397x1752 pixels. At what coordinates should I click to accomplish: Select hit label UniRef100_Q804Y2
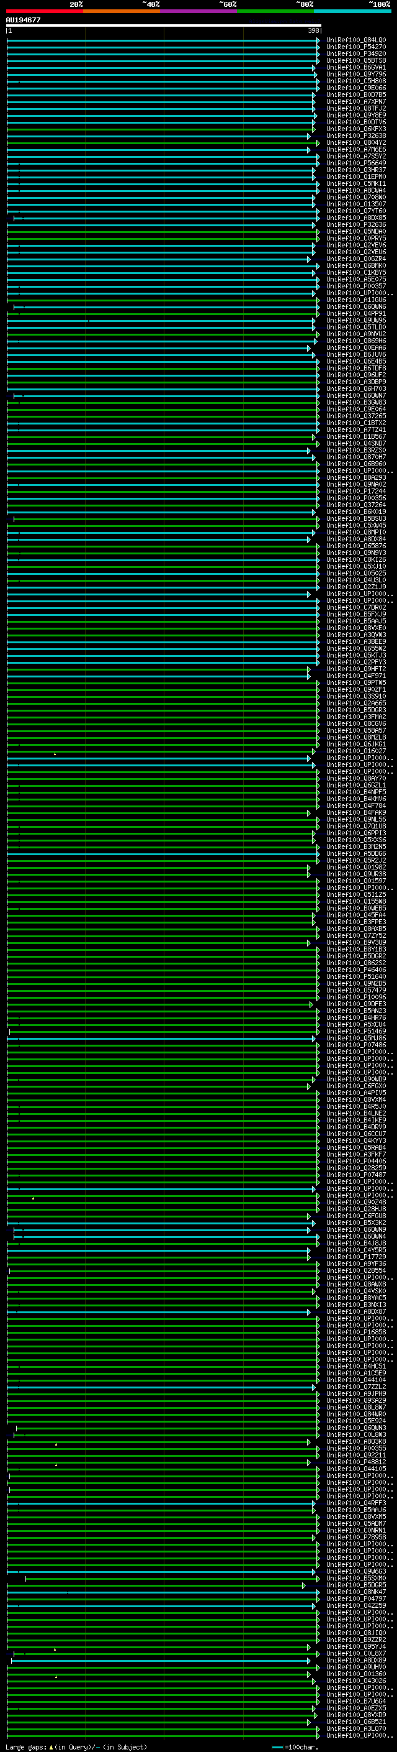point(356,143)
